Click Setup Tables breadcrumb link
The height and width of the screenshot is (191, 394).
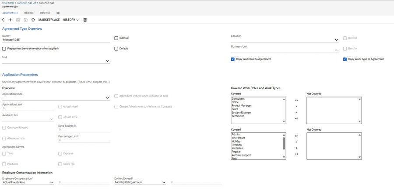click(8, 3)
